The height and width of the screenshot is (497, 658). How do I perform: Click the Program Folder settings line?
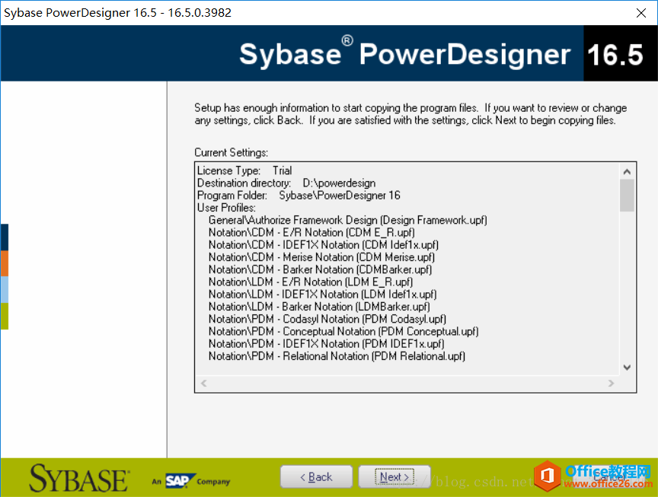click(299, 196)
